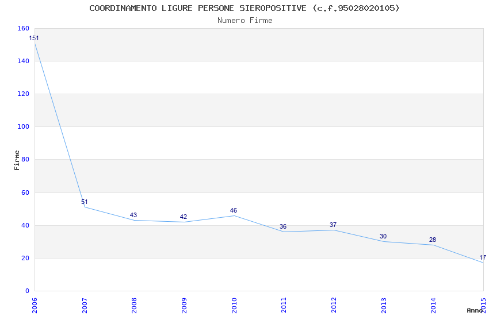Image resolution: width=489 pixels, height=316 pixels.
Task: Click the data label 17 for 2015
Action: click(483, 257)
